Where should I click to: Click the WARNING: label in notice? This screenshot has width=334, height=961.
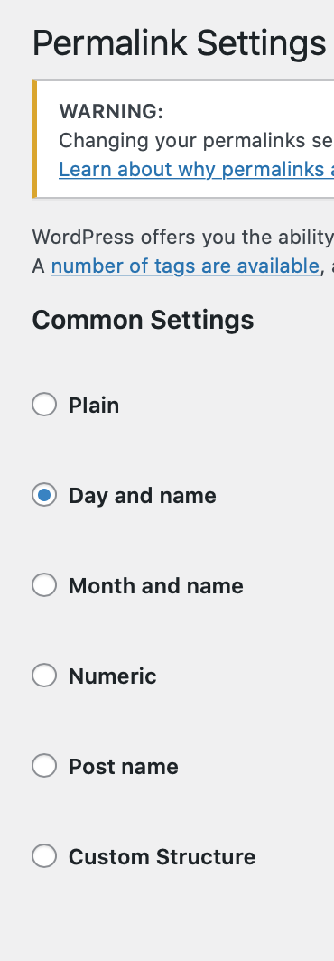[x=111, y=112]
